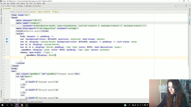Open the run configuration dropdown
This screenshot has width=191, height=107.
click(x=176, y=6)
